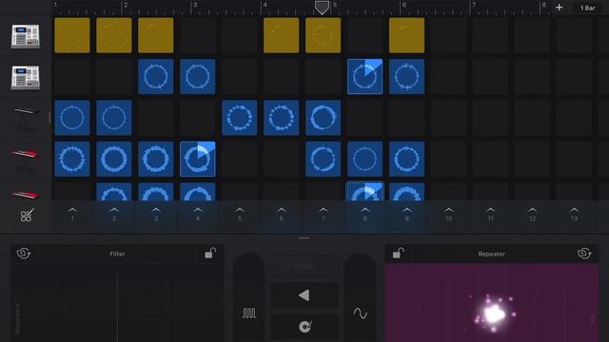The image size is (609, 342).
Task: Play the column 6 cell on black keyboard track
Action: (x=282, y=118)
